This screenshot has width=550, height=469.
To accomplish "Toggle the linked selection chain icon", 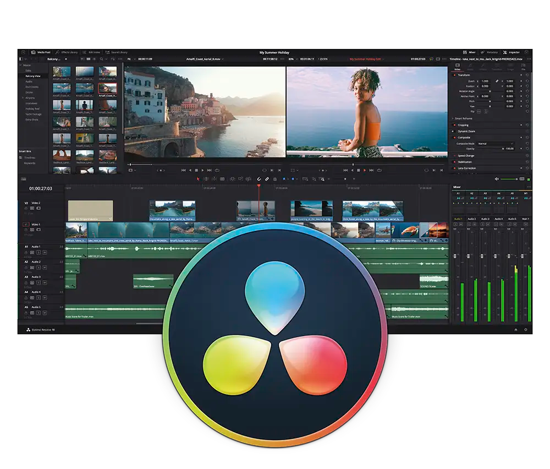I will (x=267, y=179).
